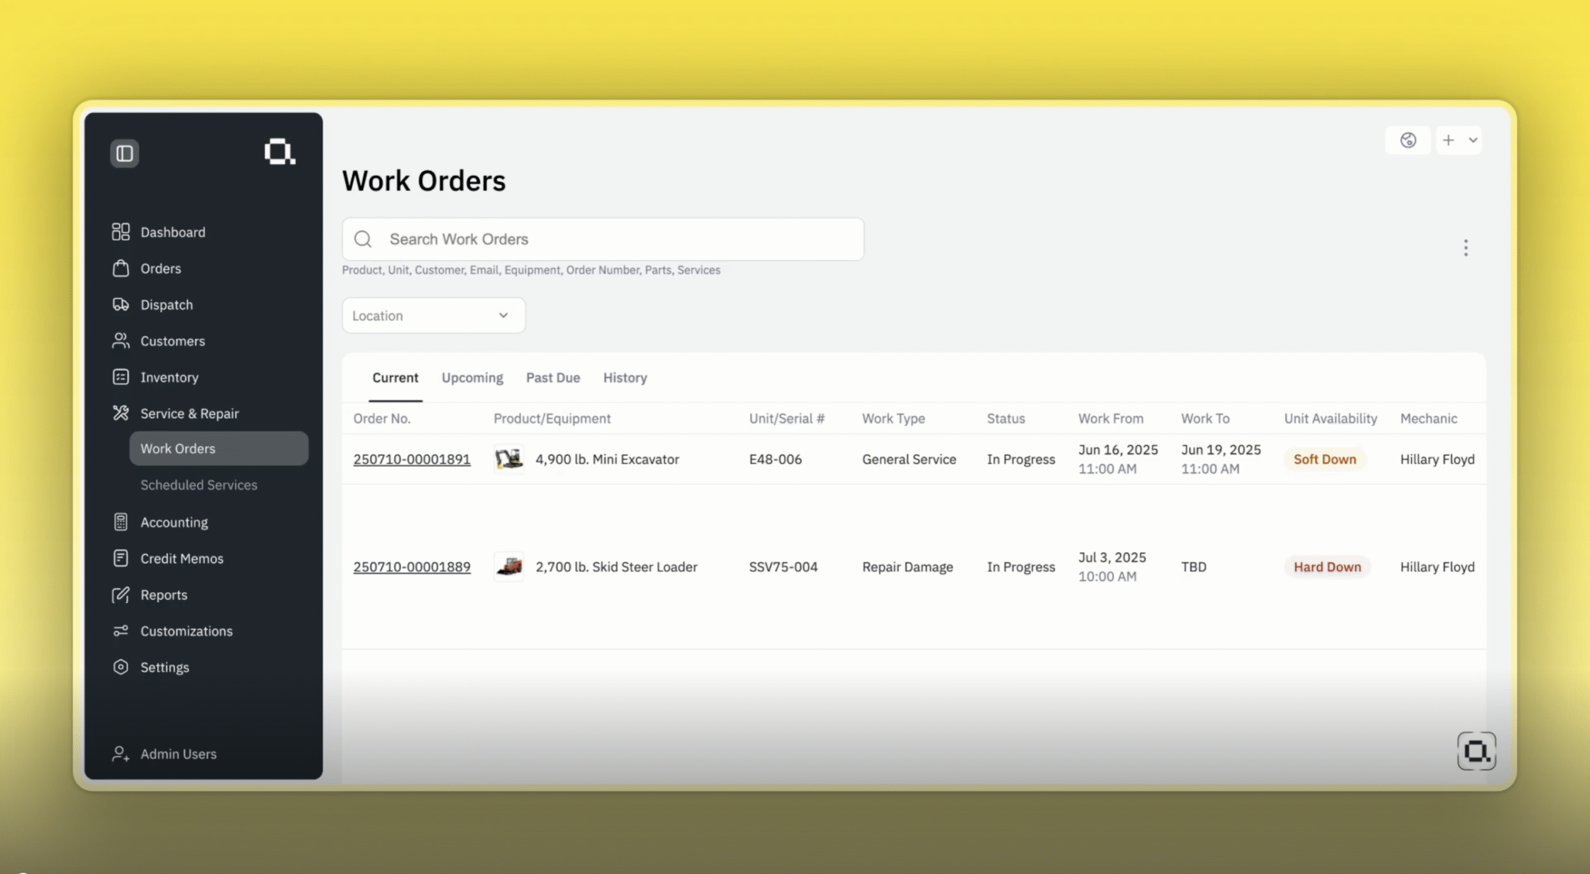Click the Soft Down availability badge
The width and height of the screenshot is (1590, 874).
[1325, 459]
